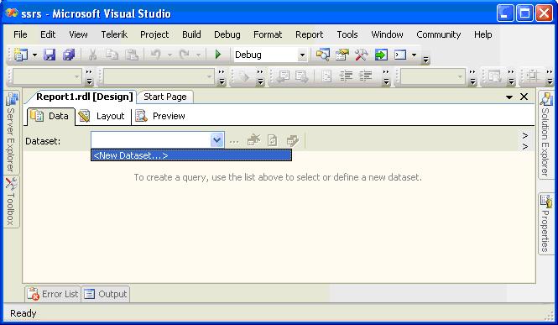Click the Generic Query Designer icon
Viewport: 558px width, 325px height.
[292, 140]
